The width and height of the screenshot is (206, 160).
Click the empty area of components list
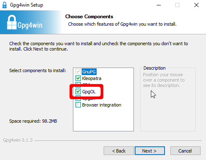[x=103, y=119]
